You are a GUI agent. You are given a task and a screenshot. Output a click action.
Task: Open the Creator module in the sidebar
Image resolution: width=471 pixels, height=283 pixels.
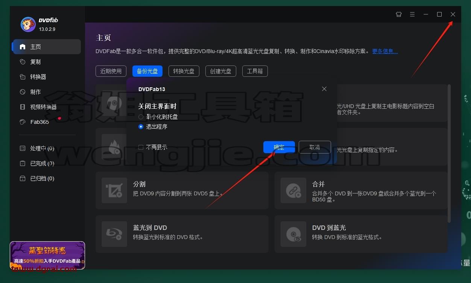coord(47,92)
